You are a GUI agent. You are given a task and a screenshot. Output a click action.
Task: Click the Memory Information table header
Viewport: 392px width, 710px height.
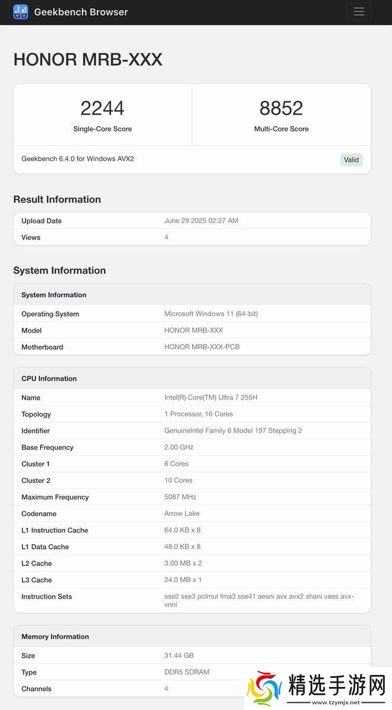(55, 637)
